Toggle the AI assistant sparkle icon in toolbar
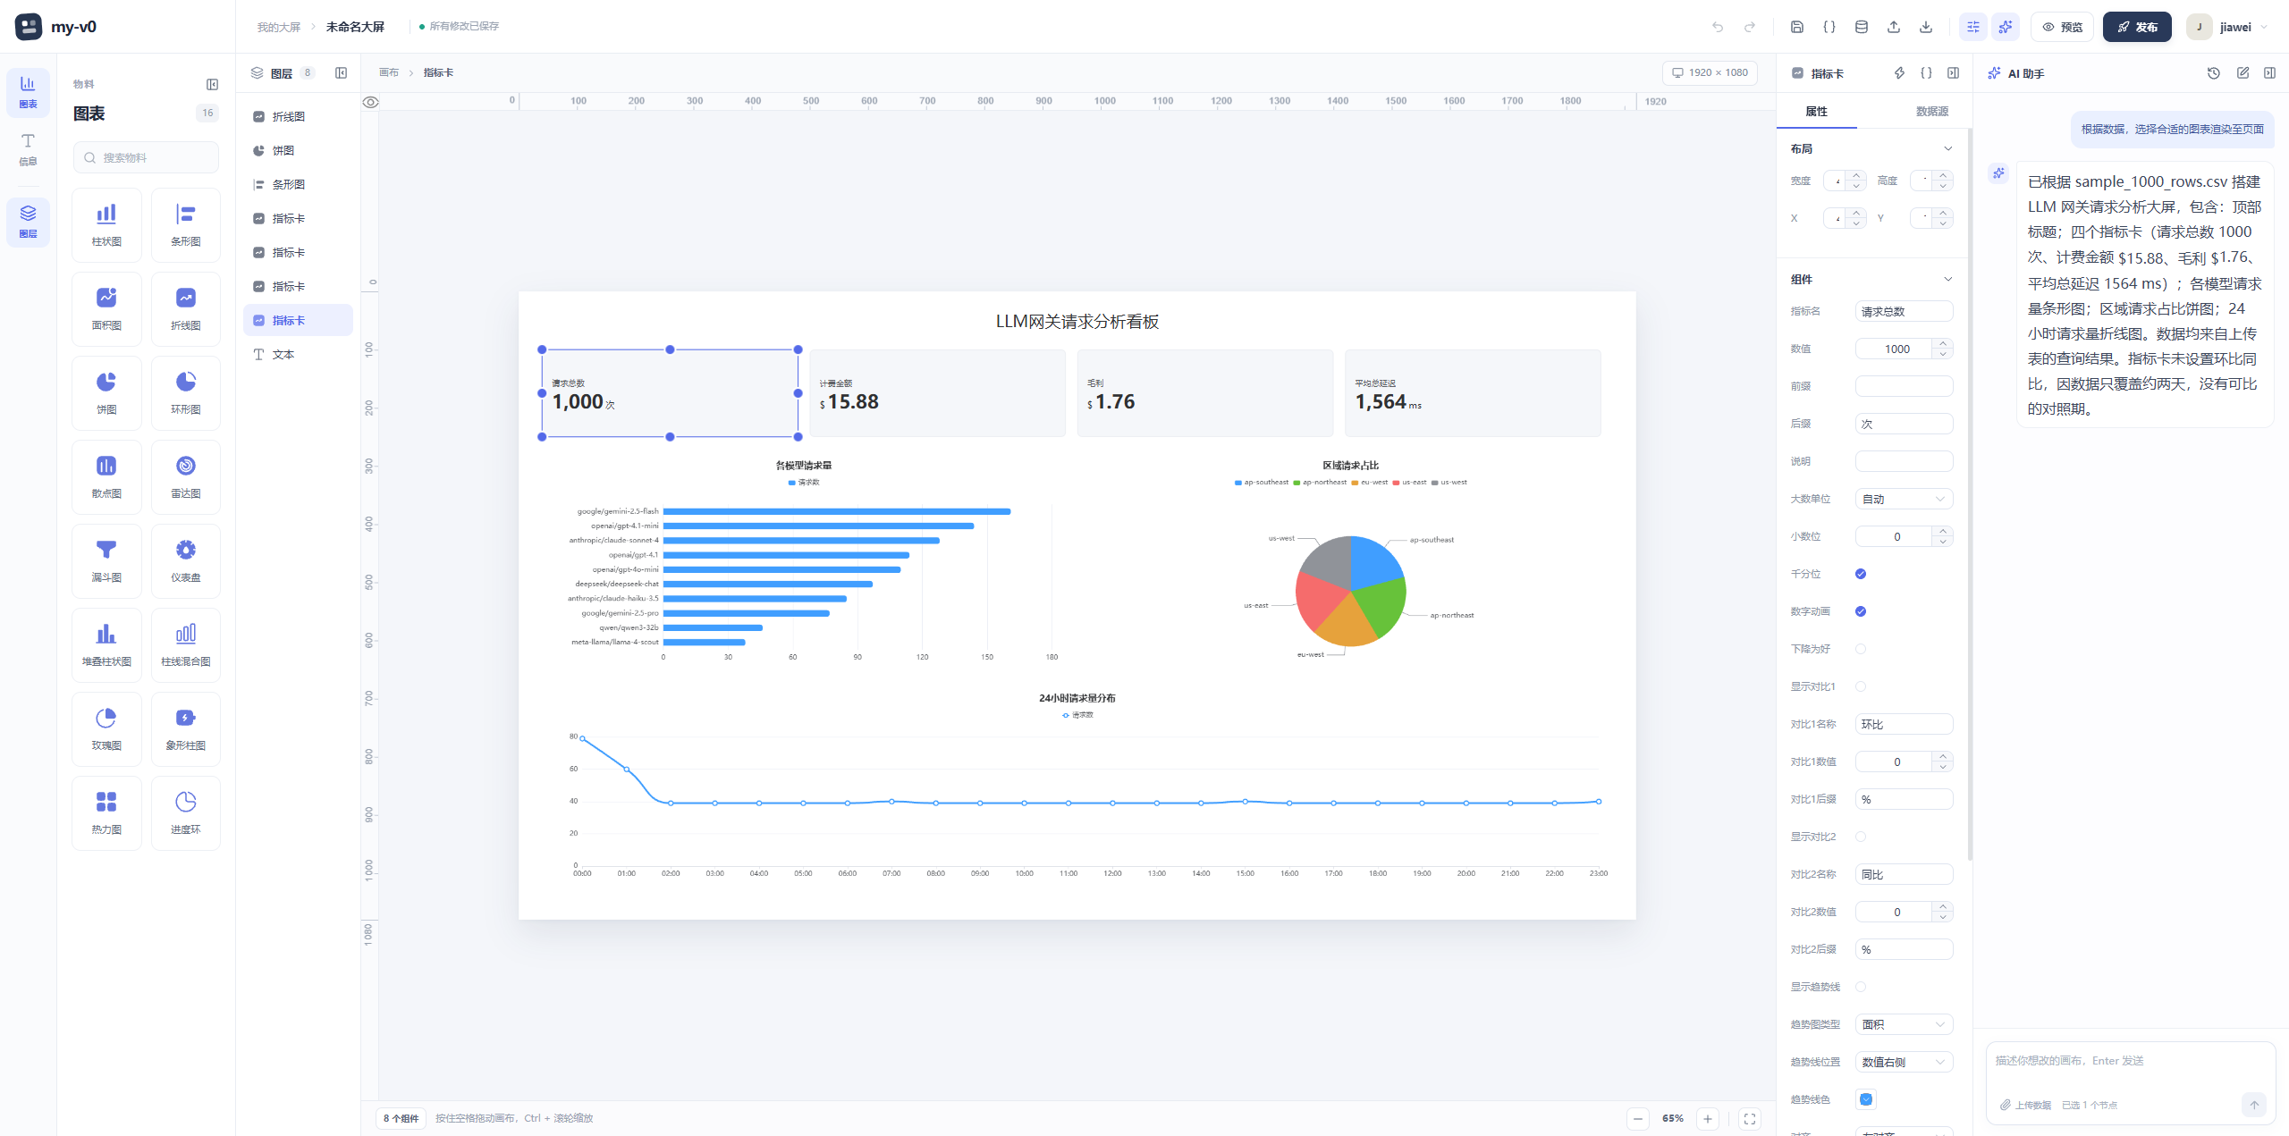Viewport: 2289px width, 1136px height. point(2006,27)
